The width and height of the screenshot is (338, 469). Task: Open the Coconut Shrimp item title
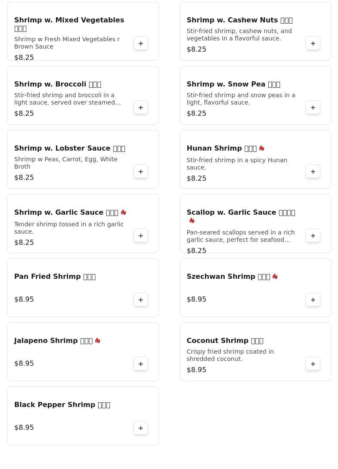click(x=225, y=341)
